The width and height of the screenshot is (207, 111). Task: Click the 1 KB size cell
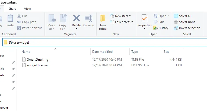click(x=179, y=65)
